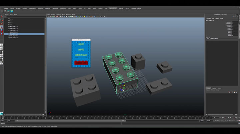Image resolution: width=240 pixels, height=134 pixels.
Task: Click the move layer up icon
Action: coord(230,92)
